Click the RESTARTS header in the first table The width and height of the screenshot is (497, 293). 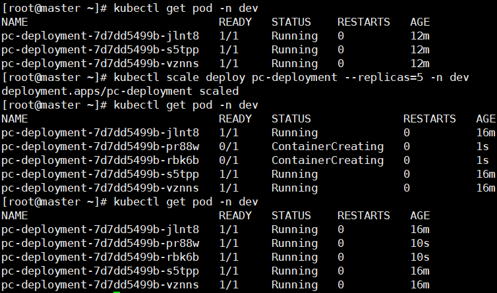coord(363,22)
